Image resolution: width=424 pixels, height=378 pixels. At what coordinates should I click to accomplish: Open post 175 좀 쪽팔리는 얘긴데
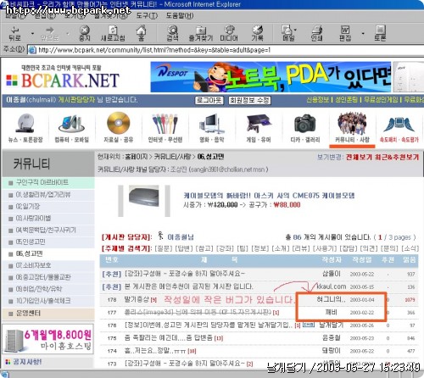point(169,338)
